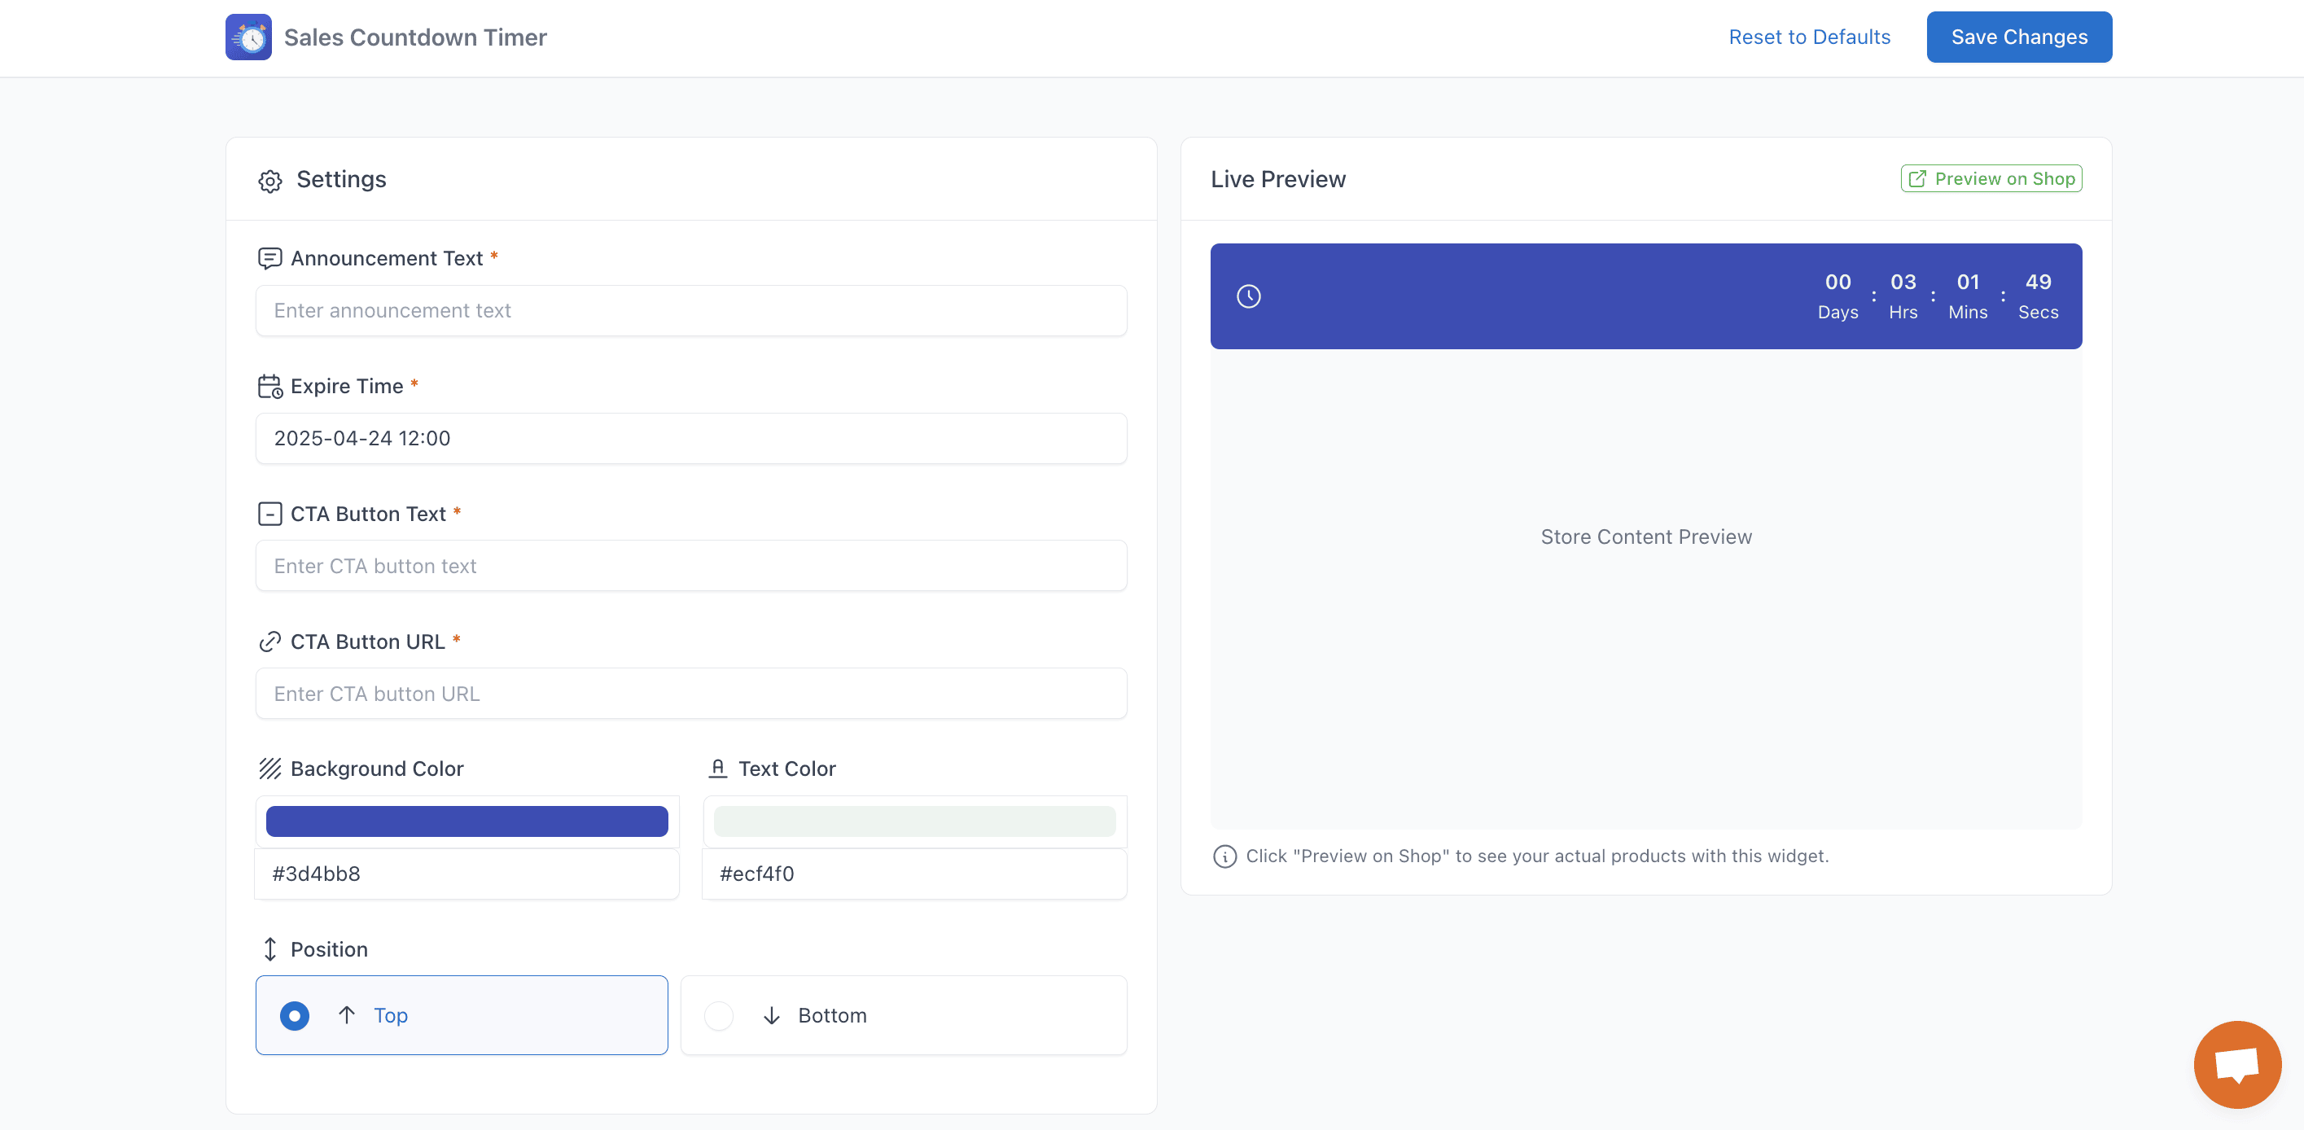The height and width of the screenshot is (1130, 2304).
Task: Open the Text Color light swatch
Action: (914, 821)
